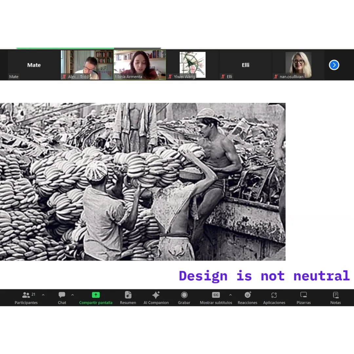This screenshot has height=354, width=354.
Task: Click the 'Design is not neutral' slide text
Action: pos(265,276)
